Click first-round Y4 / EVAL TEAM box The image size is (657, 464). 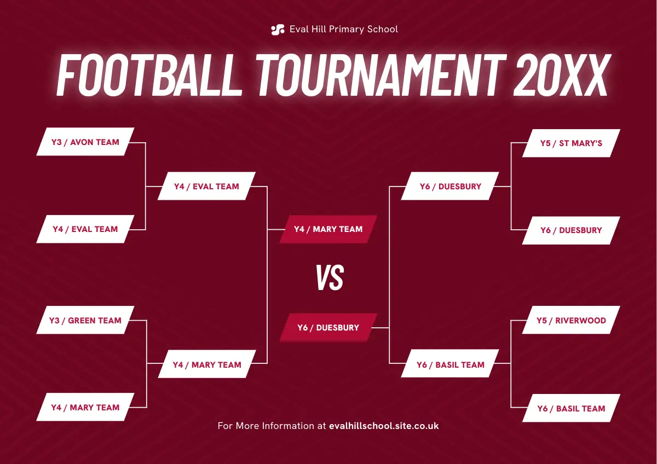tap(85, 229)
